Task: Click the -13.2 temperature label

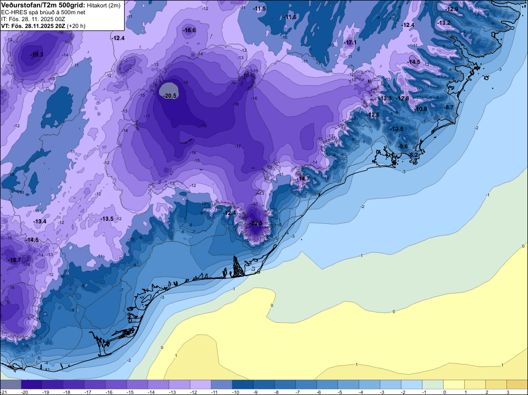Action: click(444, 23)
